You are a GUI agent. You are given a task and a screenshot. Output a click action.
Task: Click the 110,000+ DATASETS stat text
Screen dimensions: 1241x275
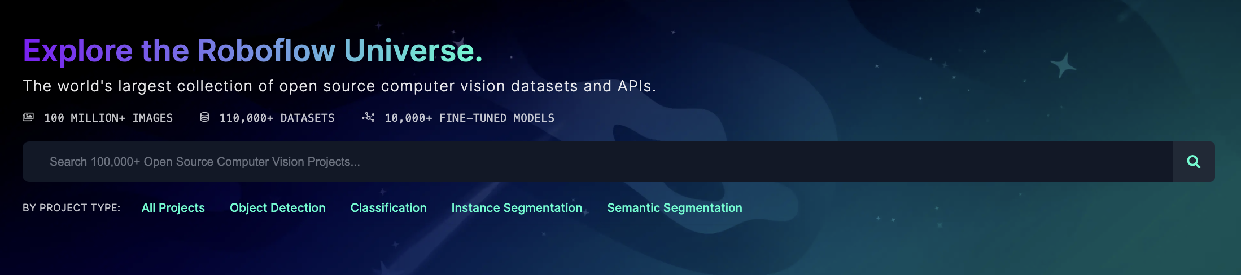click(277, 118)
